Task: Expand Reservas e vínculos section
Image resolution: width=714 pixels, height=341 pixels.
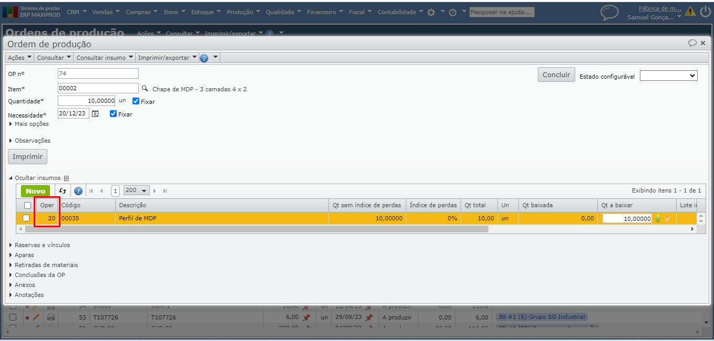Action: [39, 245]
